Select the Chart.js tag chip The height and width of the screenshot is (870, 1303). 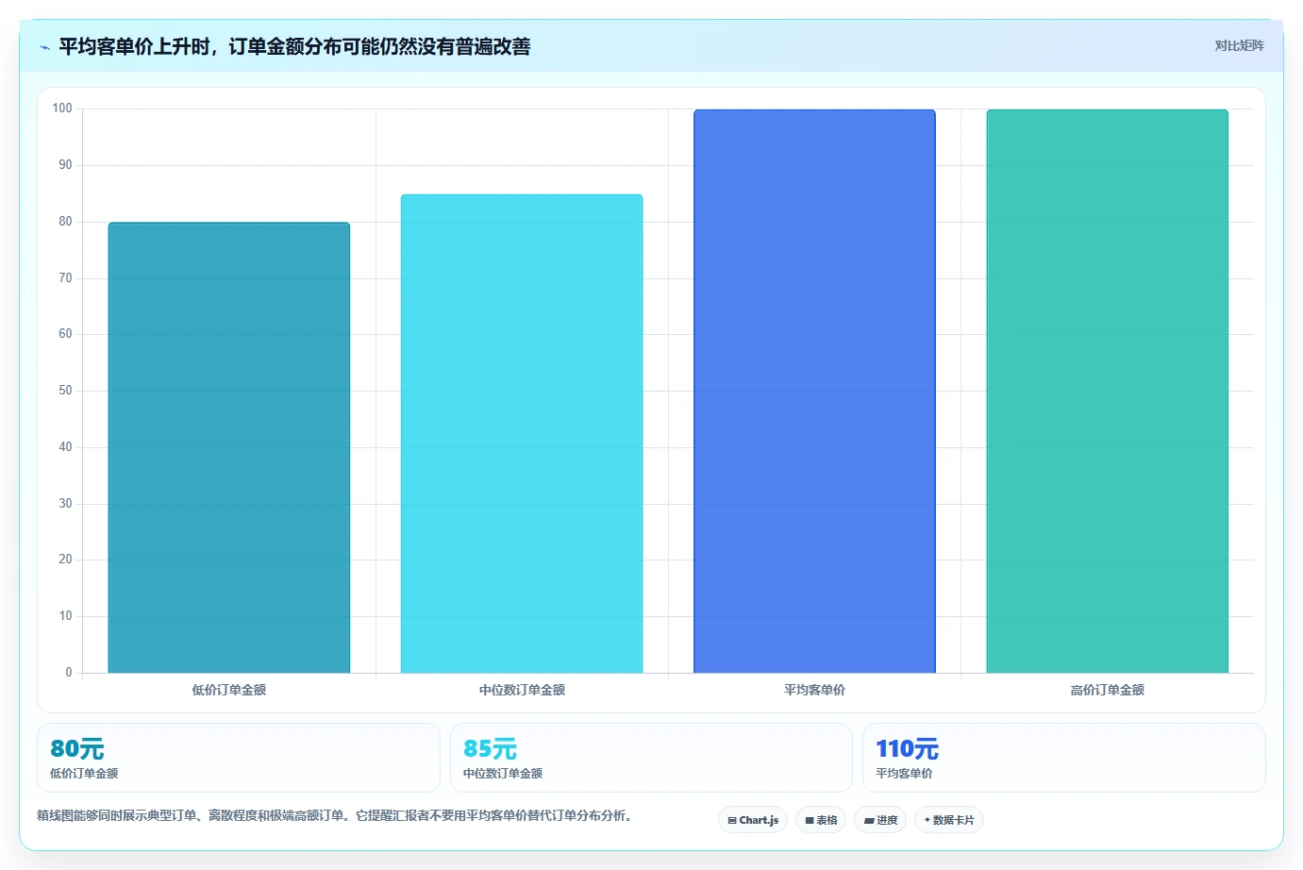click(x=753, y=820)
